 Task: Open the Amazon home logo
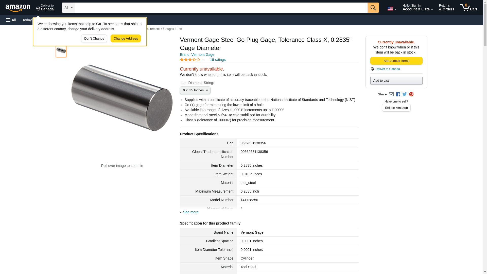click(x=18, y=8)
